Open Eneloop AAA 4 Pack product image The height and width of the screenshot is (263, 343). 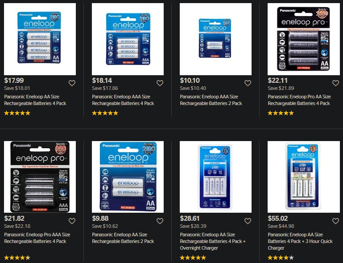tap(128, 39)
